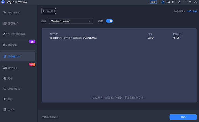The image size is (199, 122).
Task: Maximize the VoxBox window
Action: (x=190, y=2)
